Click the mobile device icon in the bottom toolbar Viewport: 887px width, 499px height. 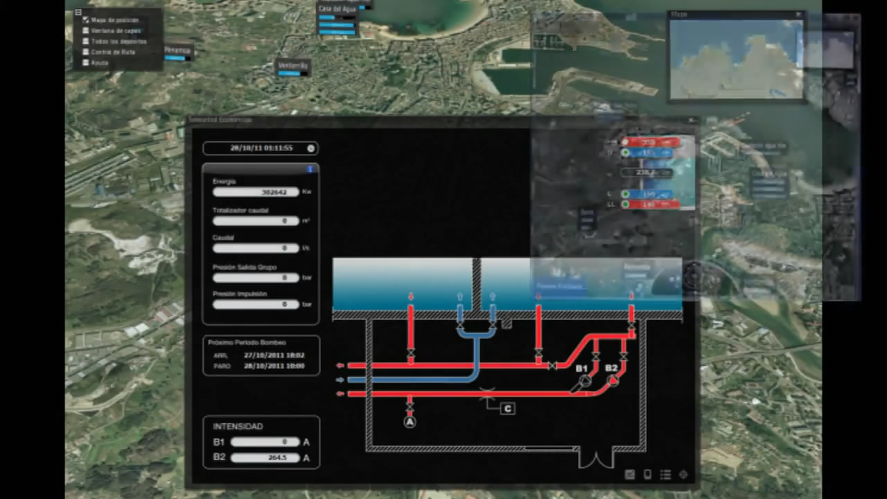648,475
